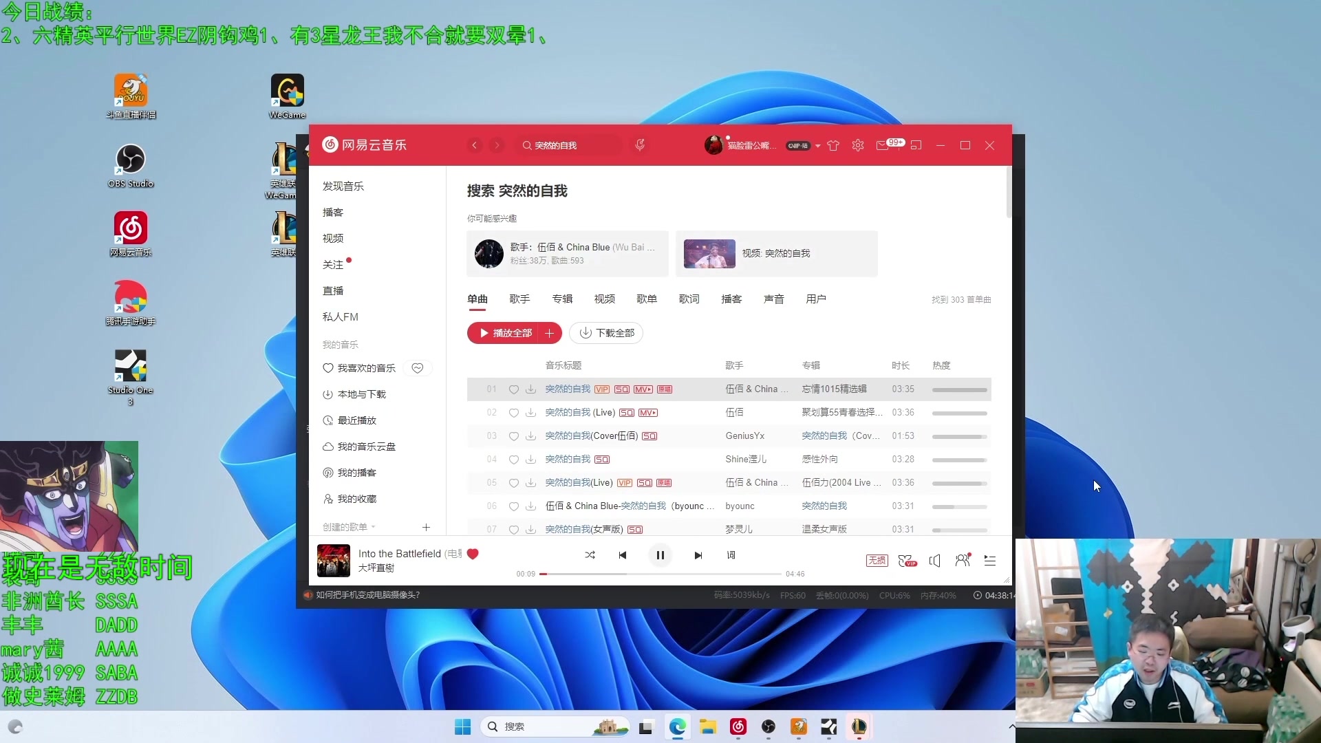Open 发现音乐 in sidebar
The image size is (1321, 743).
tap(343, 186)
